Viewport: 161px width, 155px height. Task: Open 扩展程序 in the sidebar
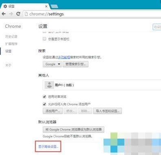pos(11,44)
